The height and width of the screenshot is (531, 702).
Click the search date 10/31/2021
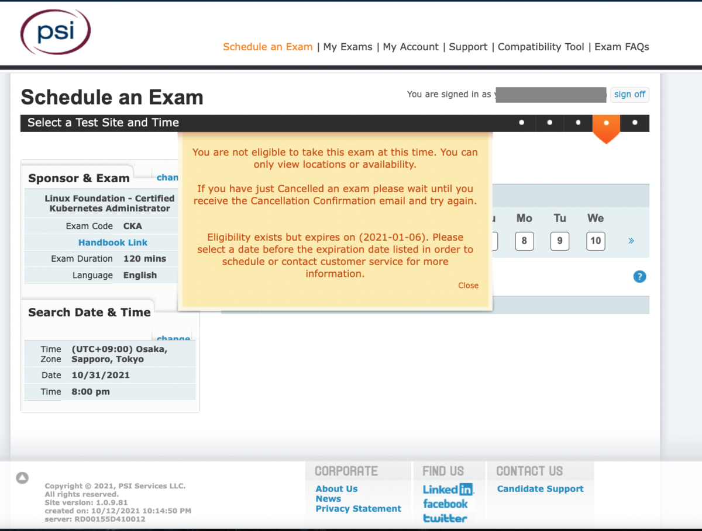click(101, 376)
